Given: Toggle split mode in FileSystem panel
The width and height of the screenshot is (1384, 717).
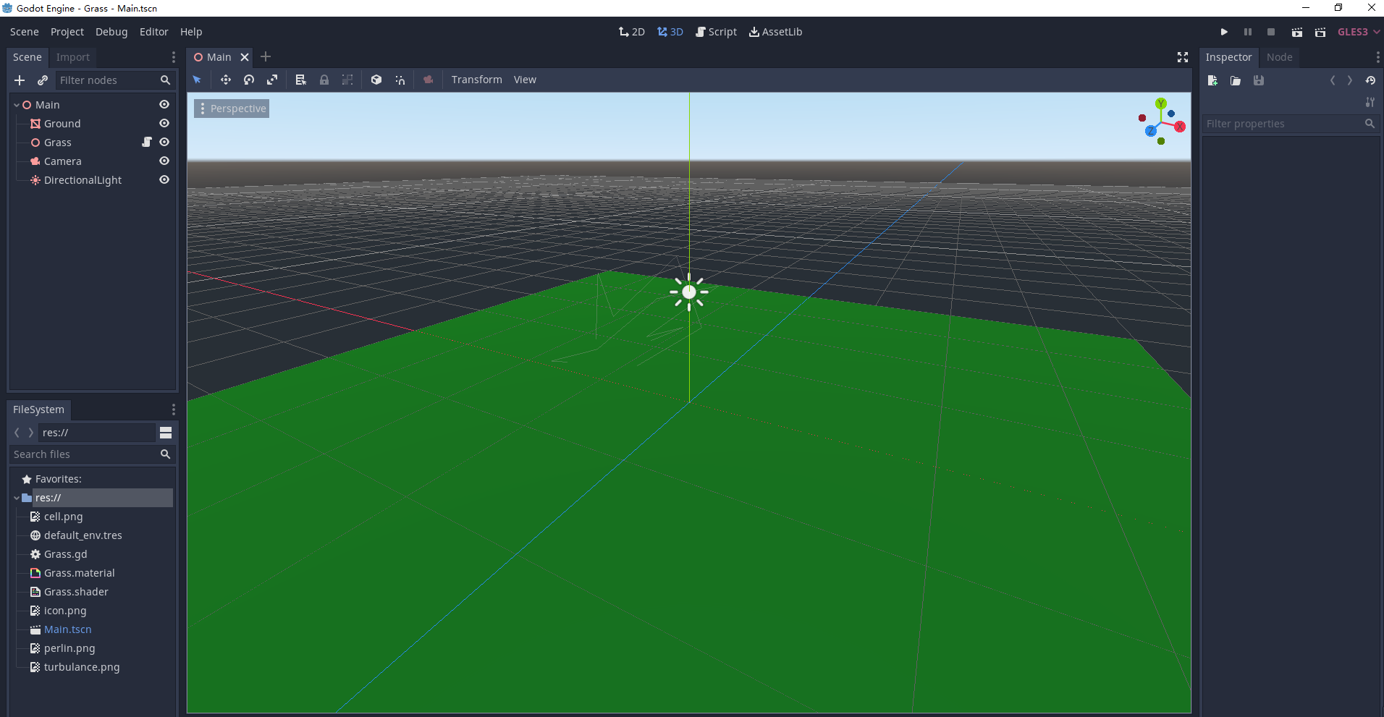Looking at the screenshot, I should click(x=166, y=433).
